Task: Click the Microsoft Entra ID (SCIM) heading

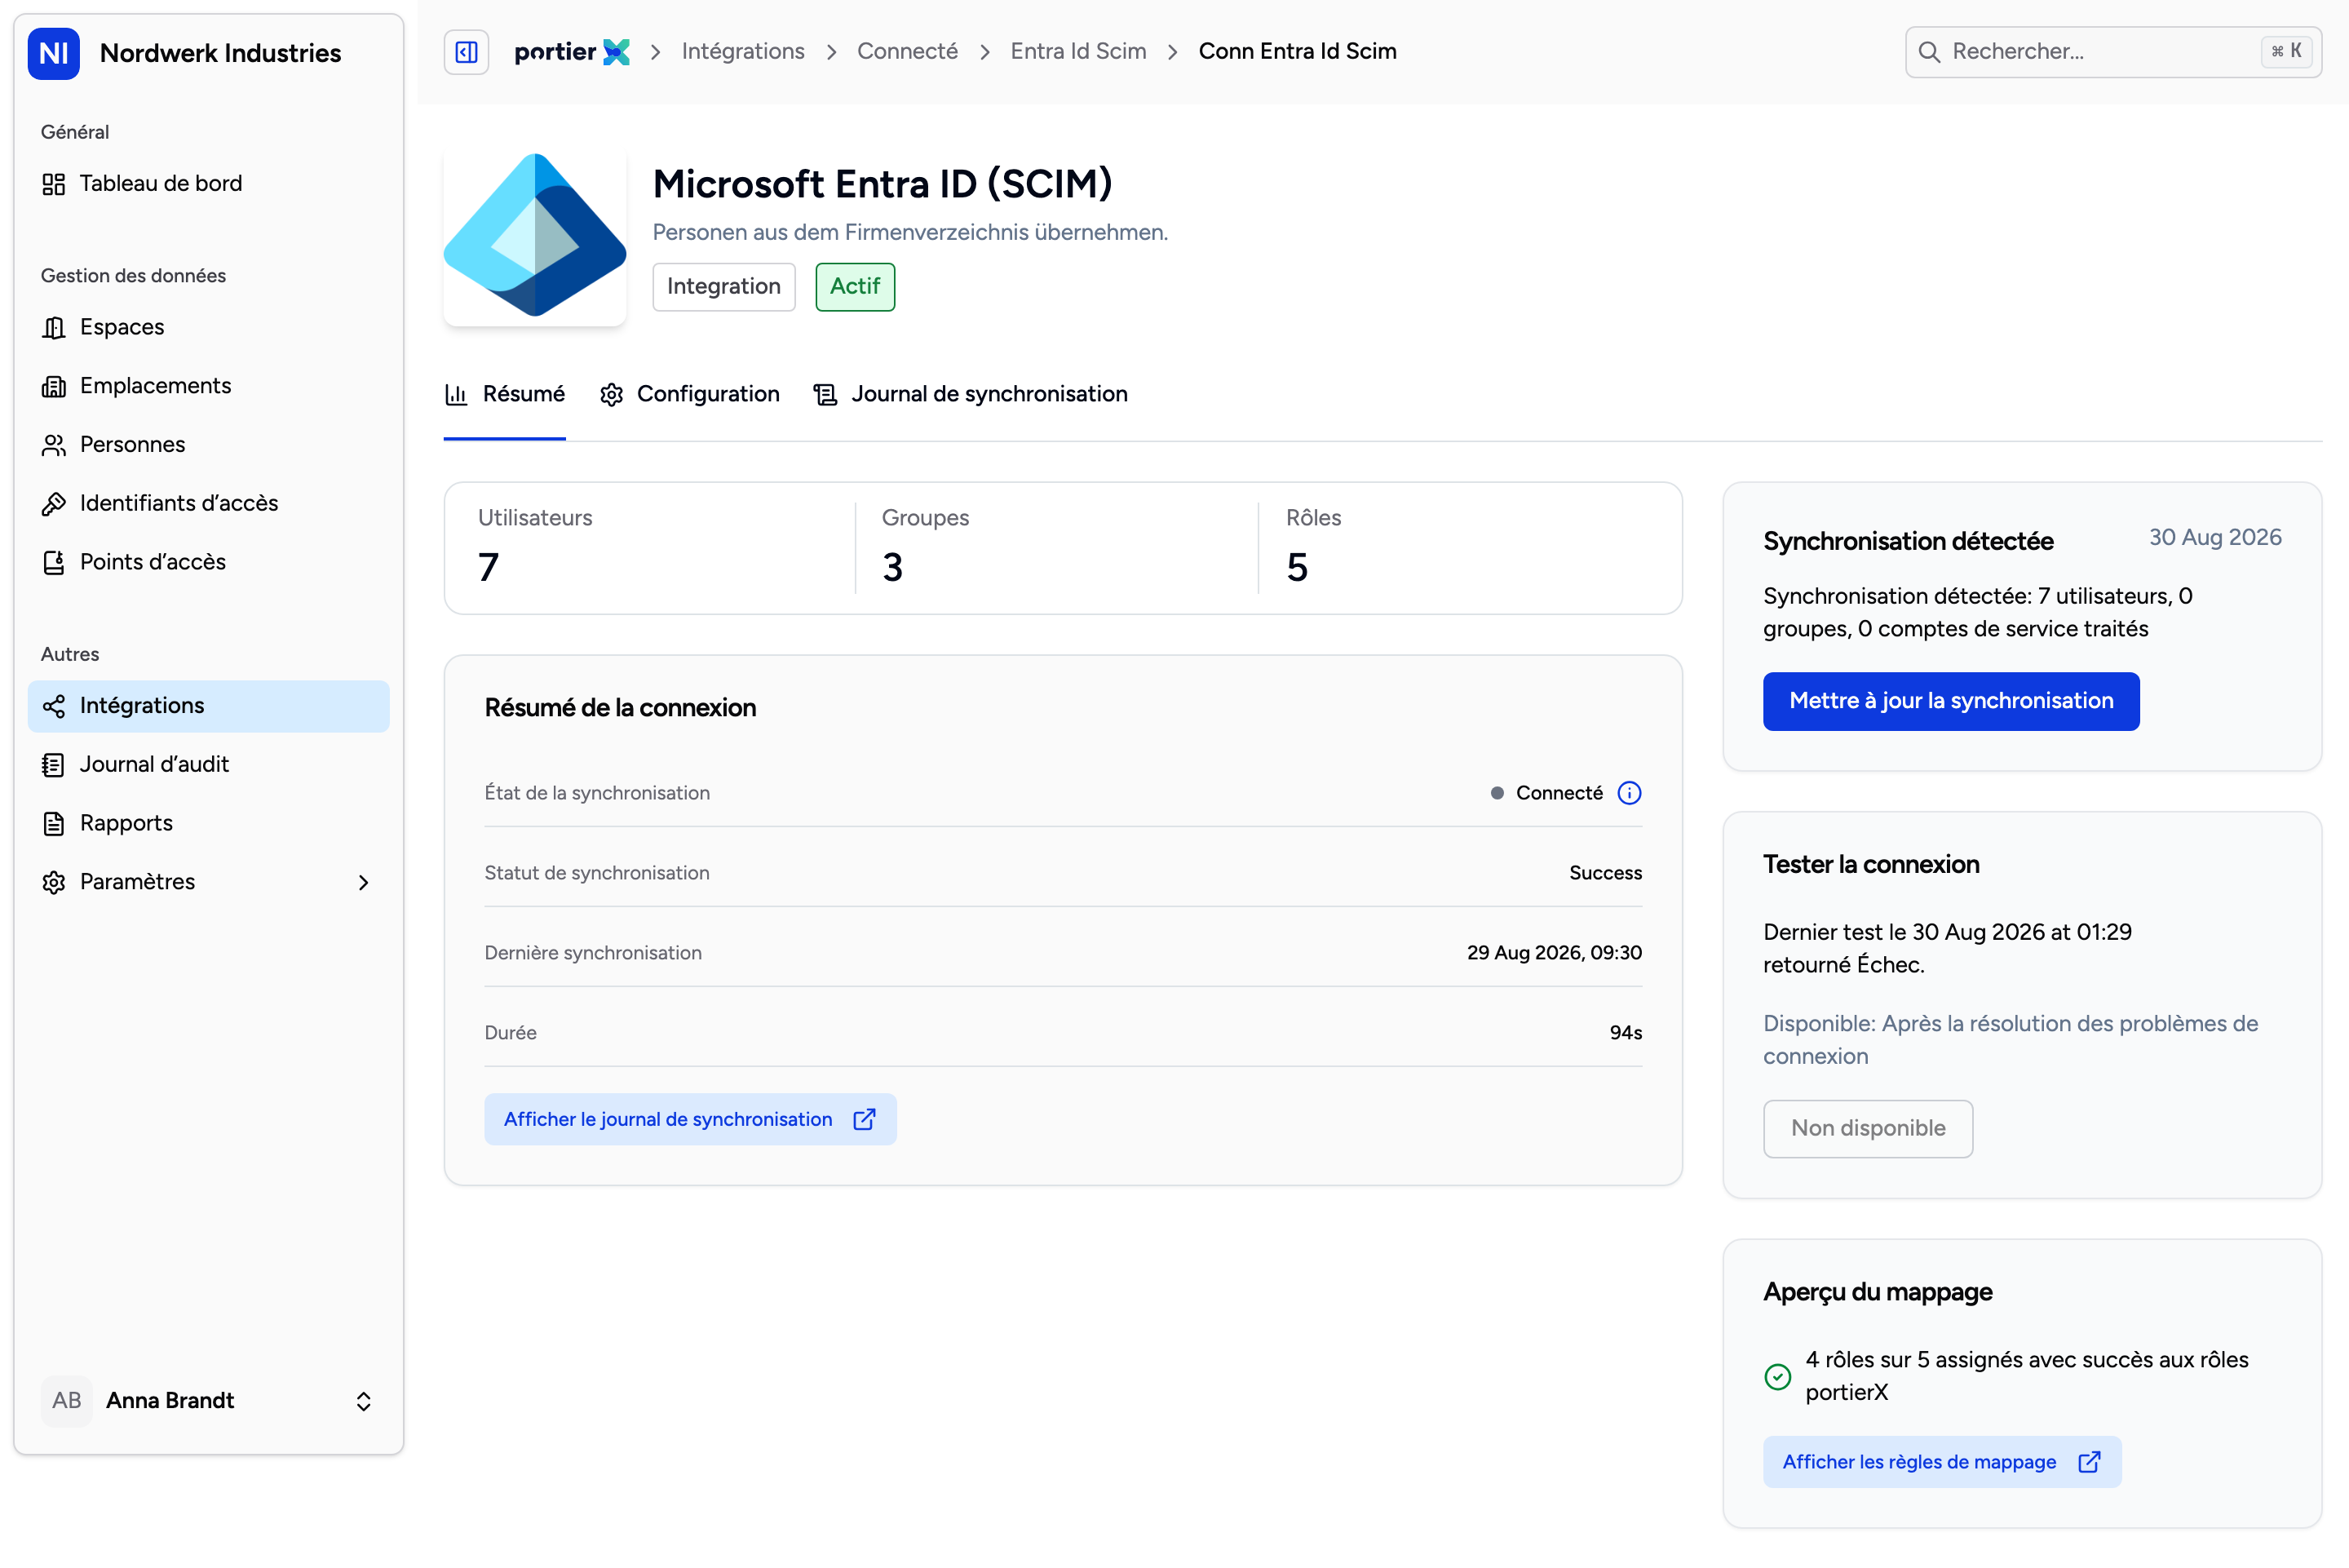Action: point(883,184)
